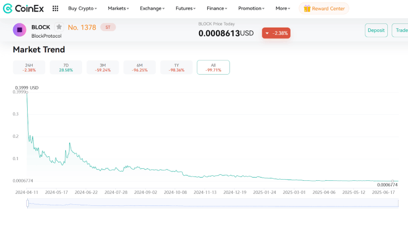
Task: Open the Reward Center
Action: click(324, 9)
